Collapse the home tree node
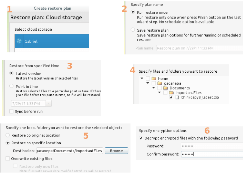Screen dimensions: 247x176 tap(142, 78)
